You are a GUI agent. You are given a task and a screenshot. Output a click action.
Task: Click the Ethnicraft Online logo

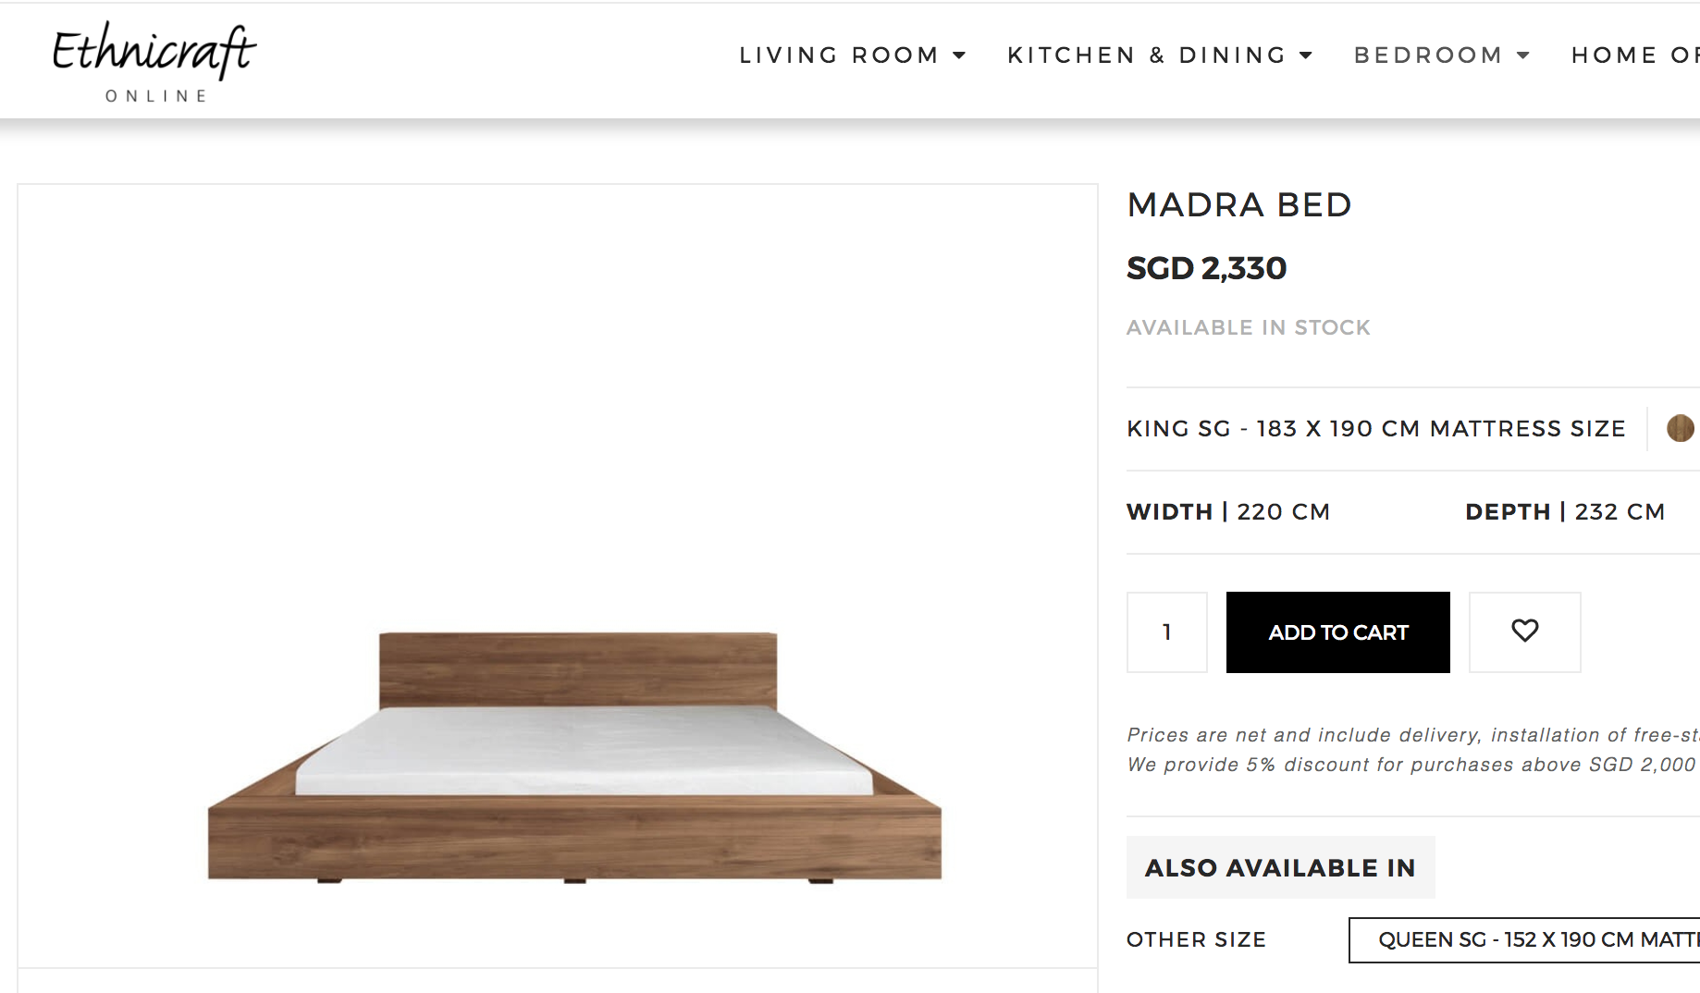click(x=154, y=61)
